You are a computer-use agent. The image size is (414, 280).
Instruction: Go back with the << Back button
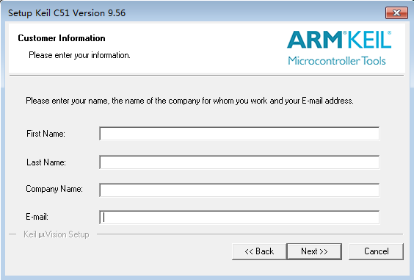[259, 251]
